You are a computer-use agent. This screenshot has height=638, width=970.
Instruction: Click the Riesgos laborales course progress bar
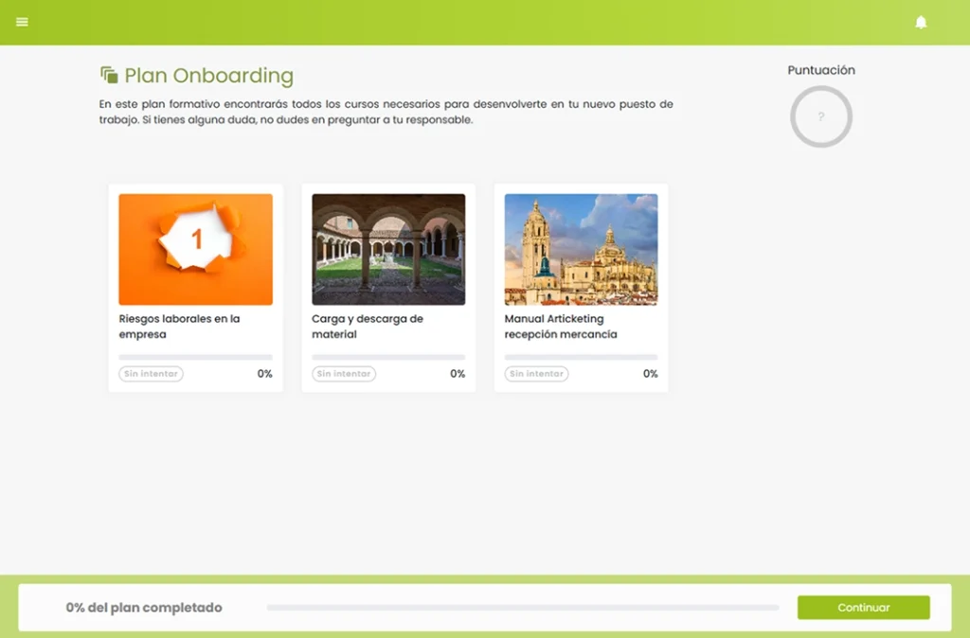pyautogui.click(x=195, y=357)
